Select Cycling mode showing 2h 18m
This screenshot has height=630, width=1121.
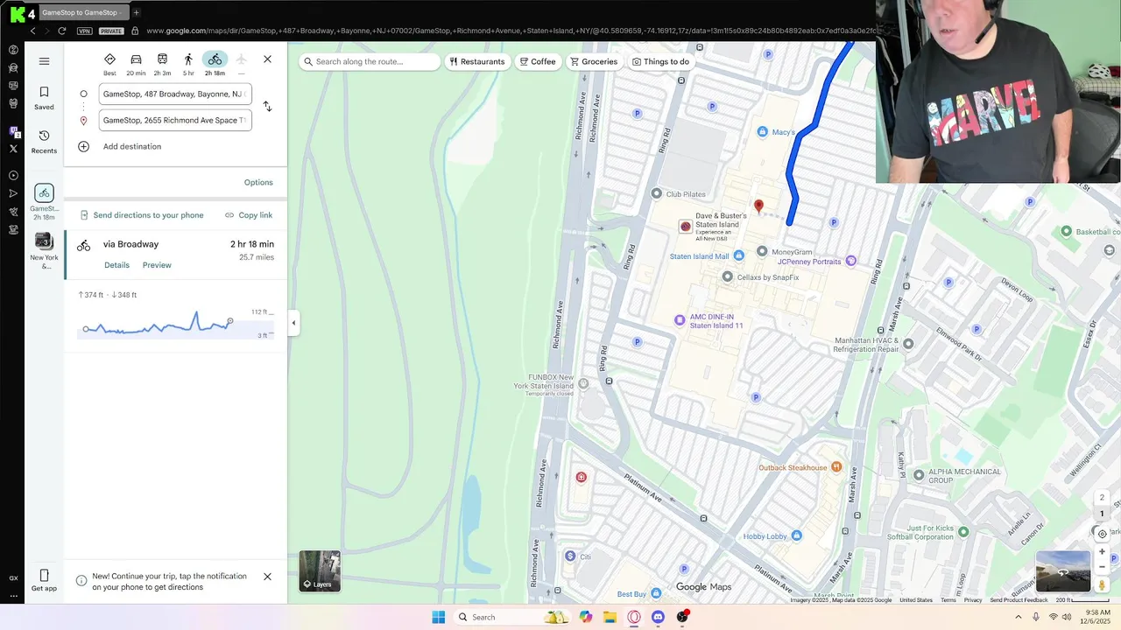click(x=215, y=64)
